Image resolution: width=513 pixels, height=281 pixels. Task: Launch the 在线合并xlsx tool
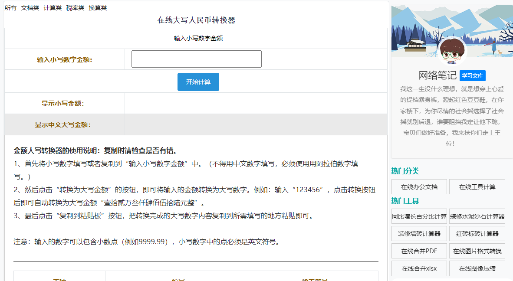click(419, 268)
